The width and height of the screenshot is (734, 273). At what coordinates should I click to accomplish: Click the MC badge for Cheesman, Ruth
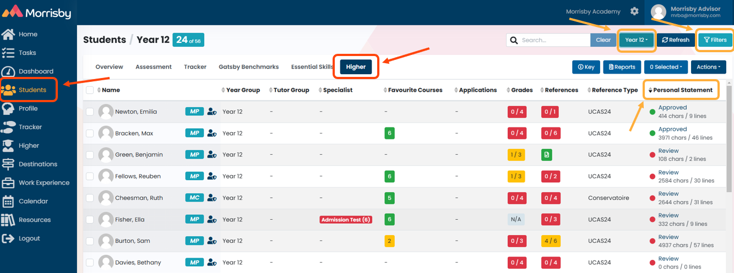pyautogui.click(x=194, y=198)
